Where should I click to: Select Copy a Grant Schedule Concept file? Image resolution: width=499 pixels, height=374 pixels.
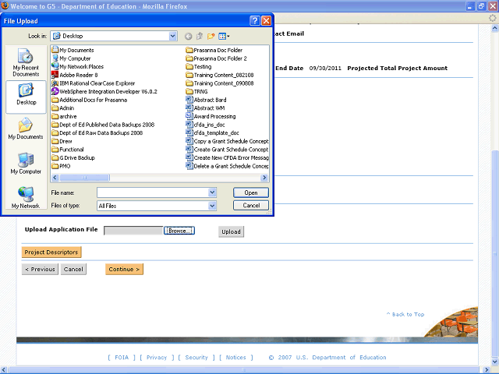tap(227, 141)
